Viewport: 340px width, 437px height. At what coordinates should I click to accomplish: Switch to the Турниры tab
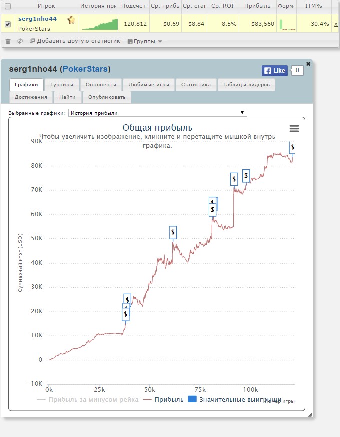click(x=65, y=85)
